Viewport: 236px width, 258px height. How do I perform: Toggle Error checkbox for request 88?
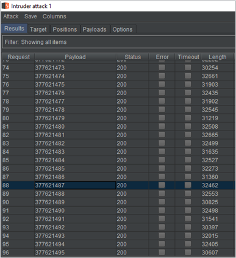[x=162, y=185]
